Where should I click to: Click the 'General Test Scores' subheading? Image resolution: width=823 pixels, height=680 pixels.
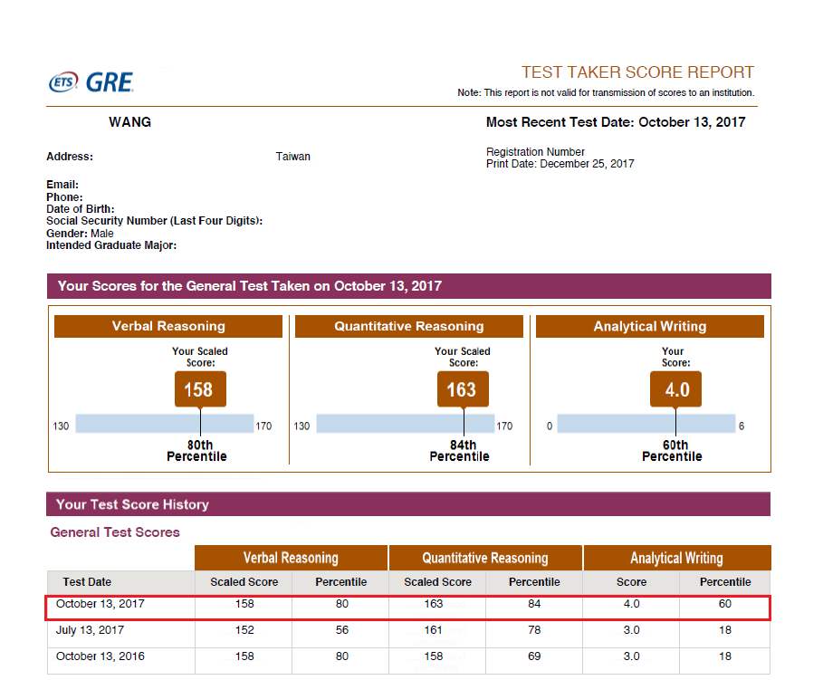click(115, 532)
